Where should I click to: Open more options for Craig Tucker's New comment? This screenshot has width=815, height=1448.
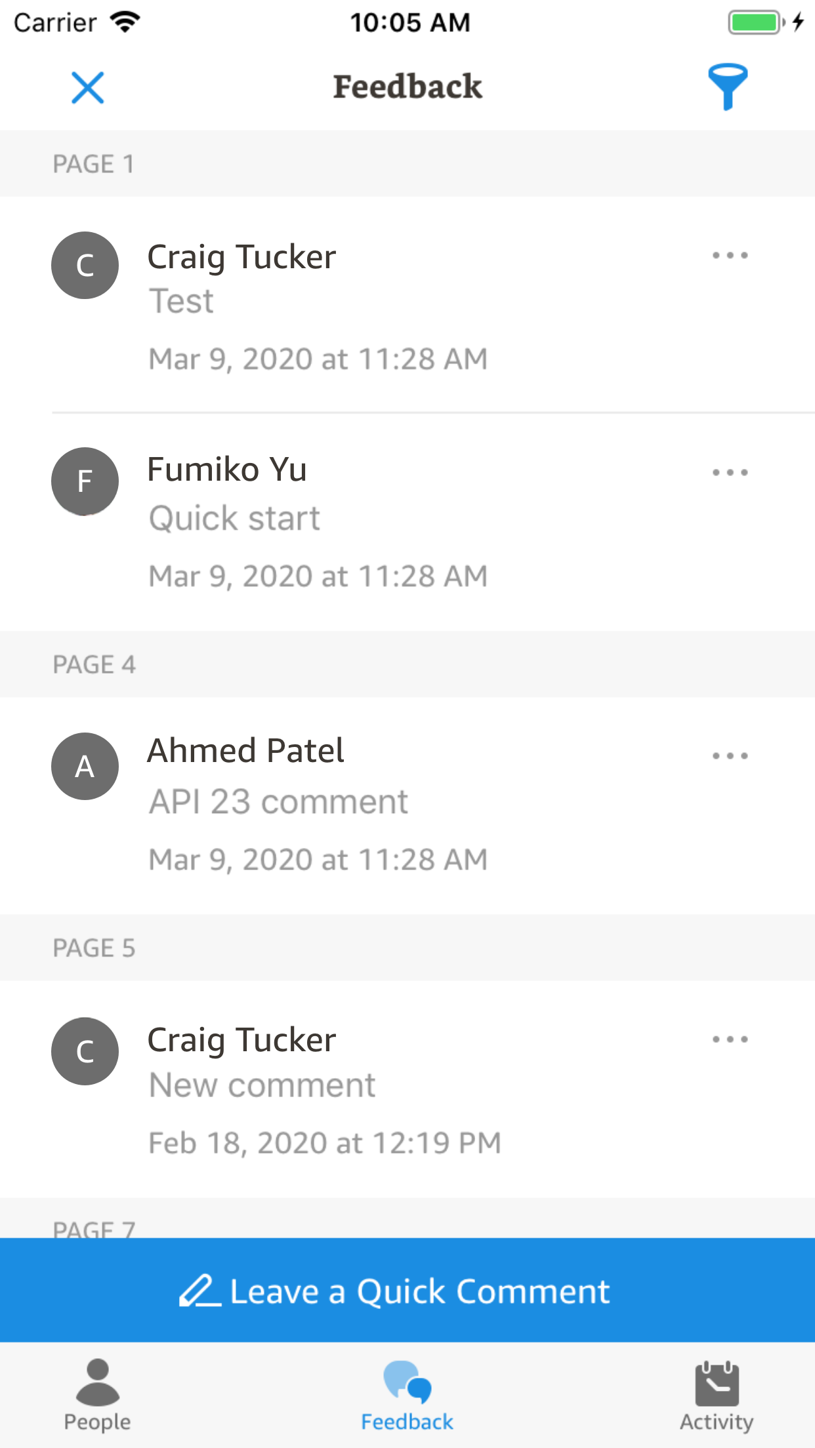730,1039
